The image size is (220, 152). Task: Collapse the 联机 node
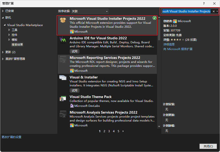point(3,18)
